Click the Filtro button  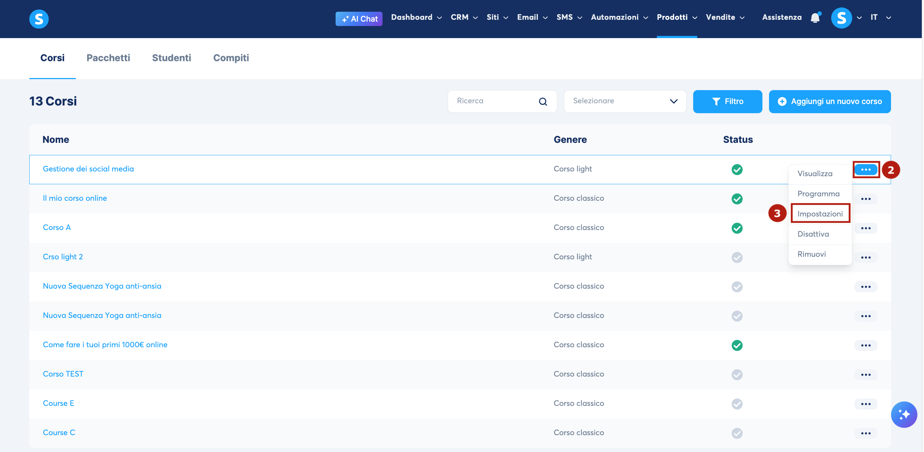727,101
